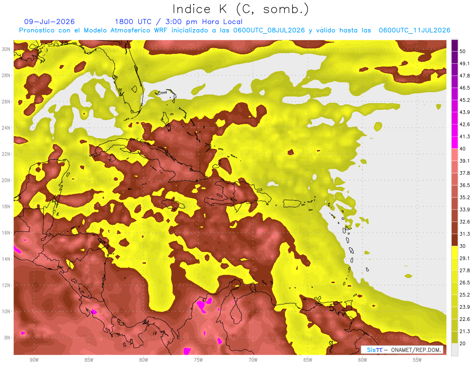The image size is (473, 365).
Task: Click the '90W' longitude label
Action: click(34, 360)
